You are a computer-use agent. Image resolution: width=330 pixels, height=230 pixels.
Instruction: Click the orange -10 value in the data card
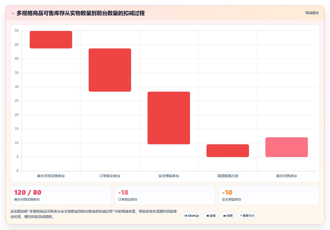[x=227, y=192]
